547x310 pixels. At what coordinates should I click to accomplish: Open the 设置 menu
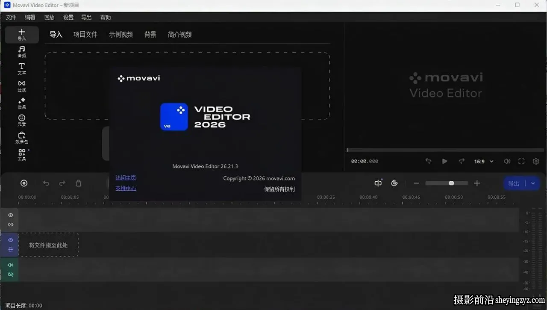68,18
